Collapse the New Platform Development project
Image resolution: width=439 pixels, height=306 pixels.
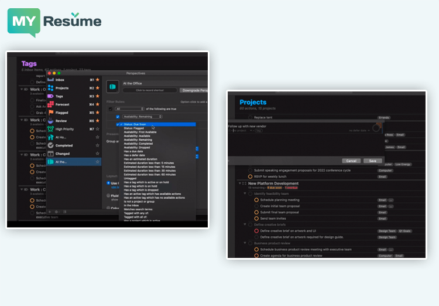click(x=239, y=183)
